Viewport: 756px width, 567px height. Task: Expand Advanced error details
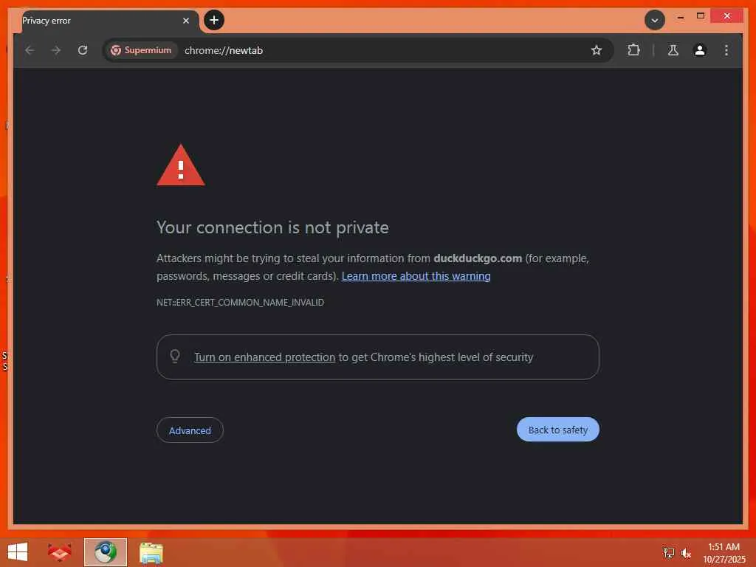pyautogui.click(x=190, y=430)
